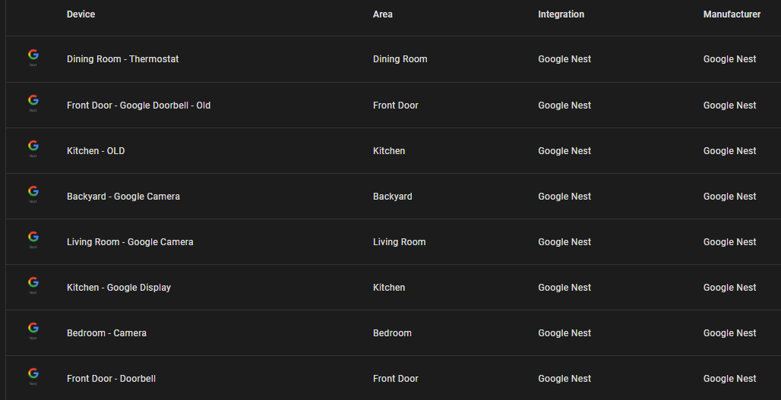This screenshot has width=781, height=400.
Task: Click the Nest icon for Bedroom - Camera
Action: [x=33, y=330]
